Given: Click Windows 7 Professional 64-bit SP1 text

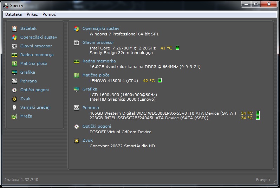Looking at the screenshot, I should pyautogui.click(x=124, y=34).
